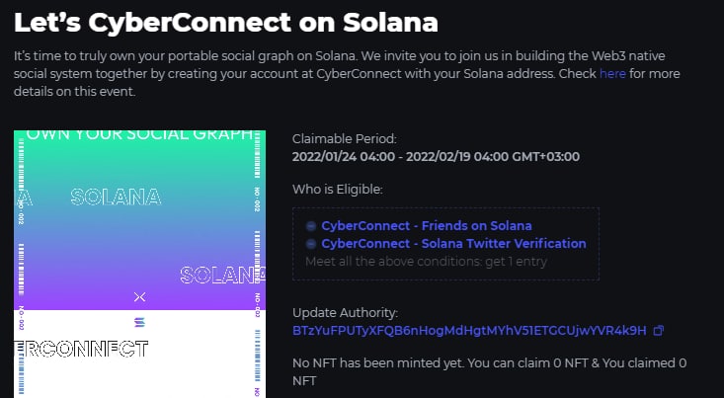Copy the Update Authority address
Viewport: 724px width, 398px height.
pos(659,330)
